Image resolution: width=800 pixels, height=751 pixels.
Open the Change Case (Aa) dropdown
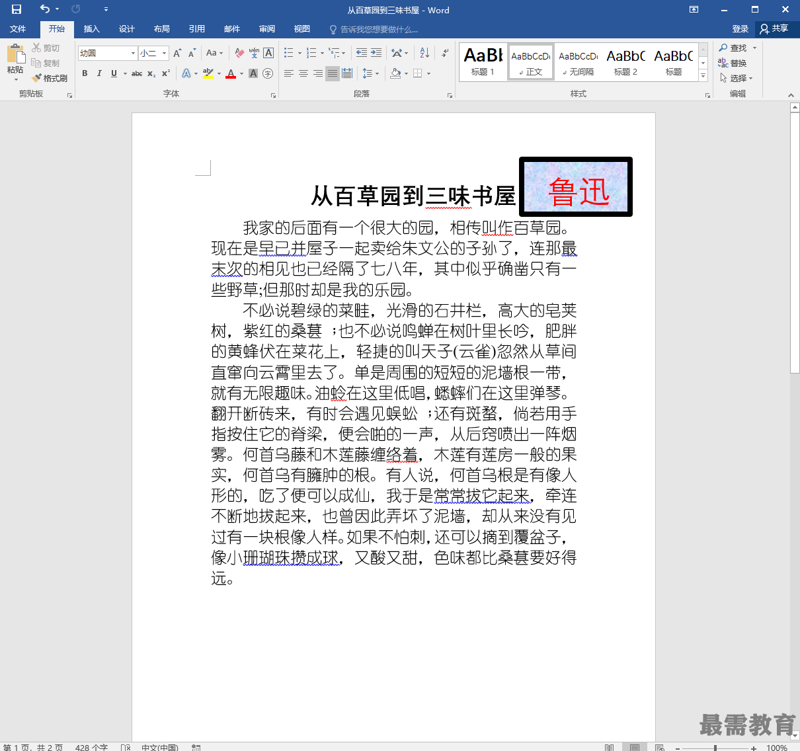215,53
